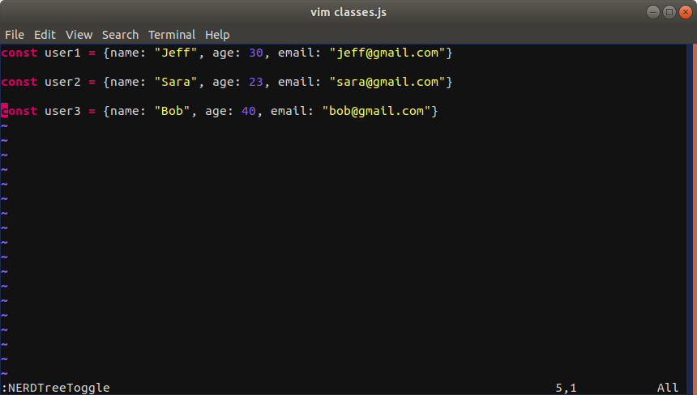Viewport: 697px width, 395px height.
Task: Place cursor on user3 variable name
Action: pos(62,111)
